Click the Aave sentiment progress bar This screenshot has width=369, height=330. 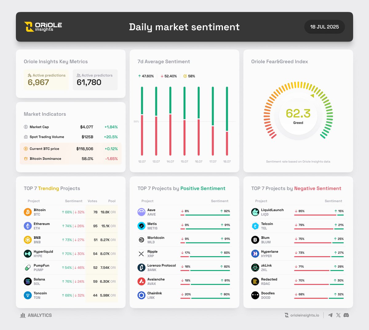pyautogui.click(x=205, y=215)
